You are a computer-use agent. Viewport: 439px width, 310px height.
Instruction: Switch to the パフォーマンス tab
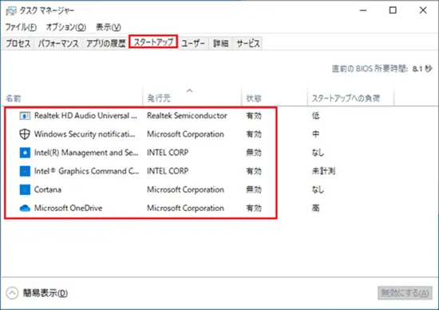pyautogui.click(x=58, y=43)
